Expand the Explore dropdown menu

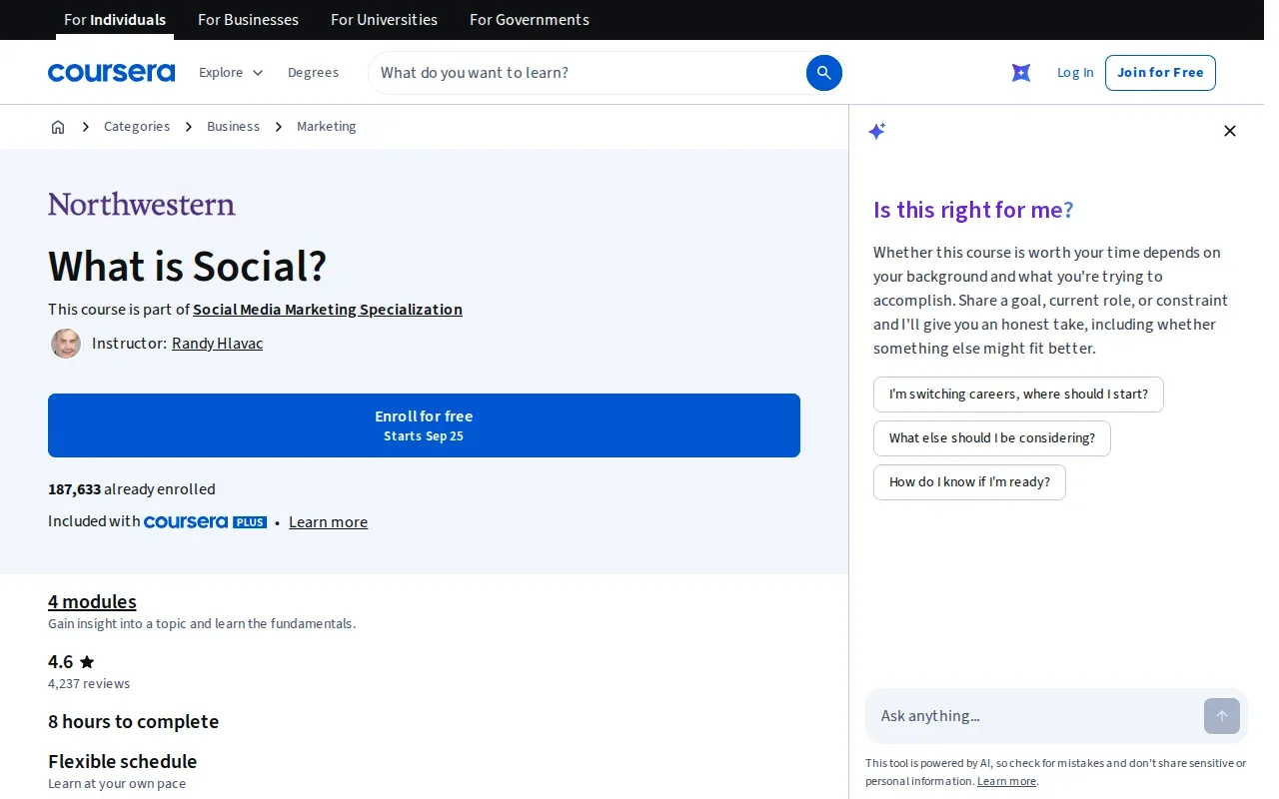coord(231,73)
